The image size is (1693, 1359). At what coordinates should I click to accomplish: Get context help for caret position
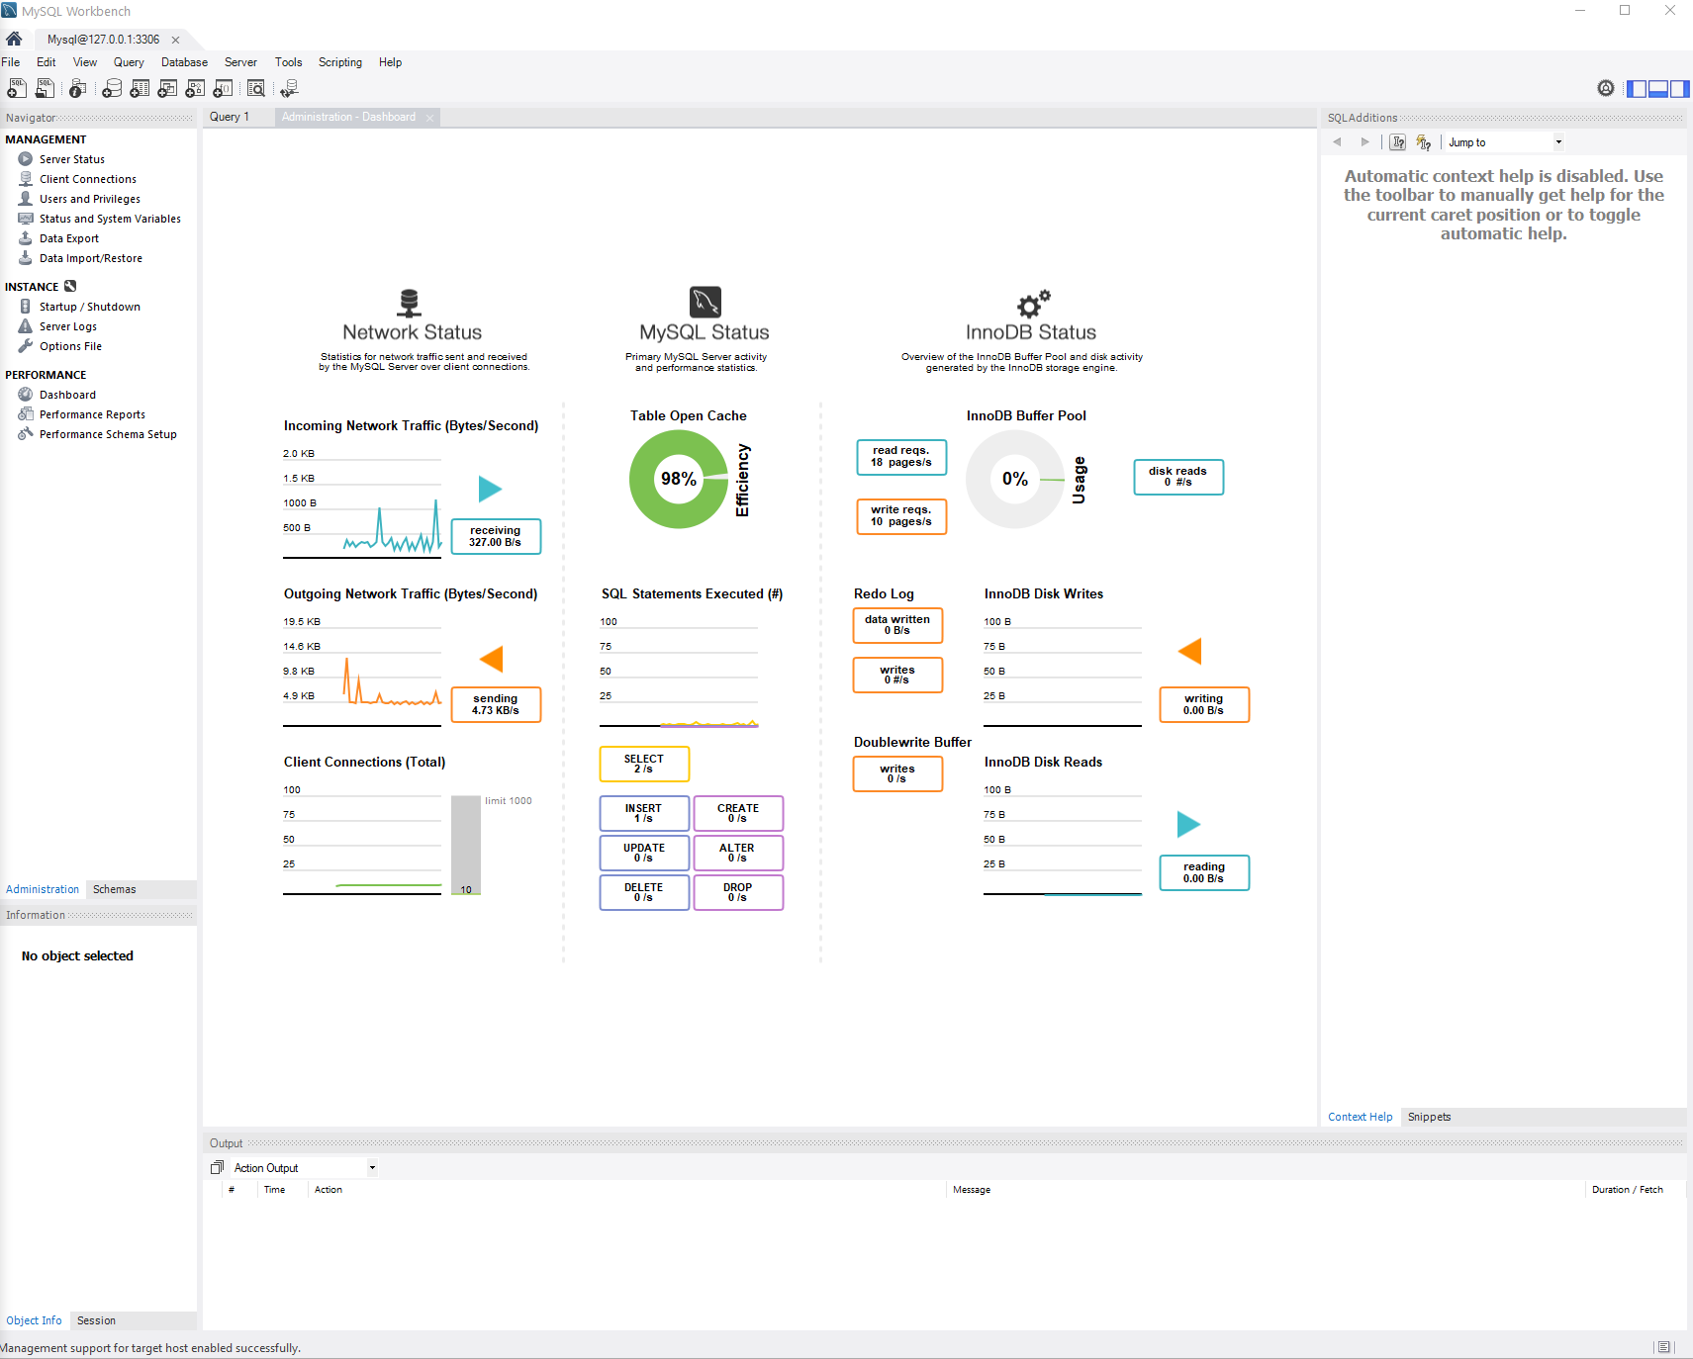1398,142
